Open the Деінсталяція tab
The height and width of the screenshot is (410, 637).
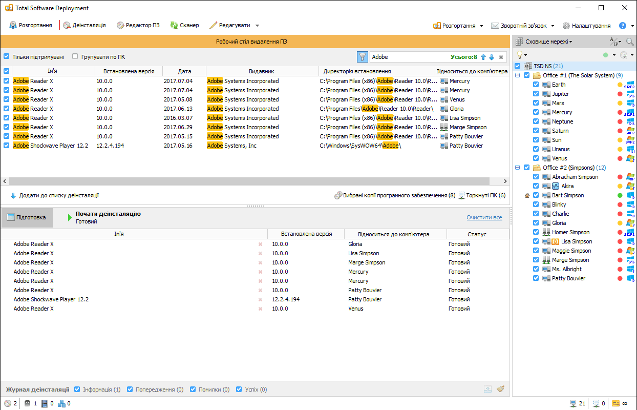[84, 25]
